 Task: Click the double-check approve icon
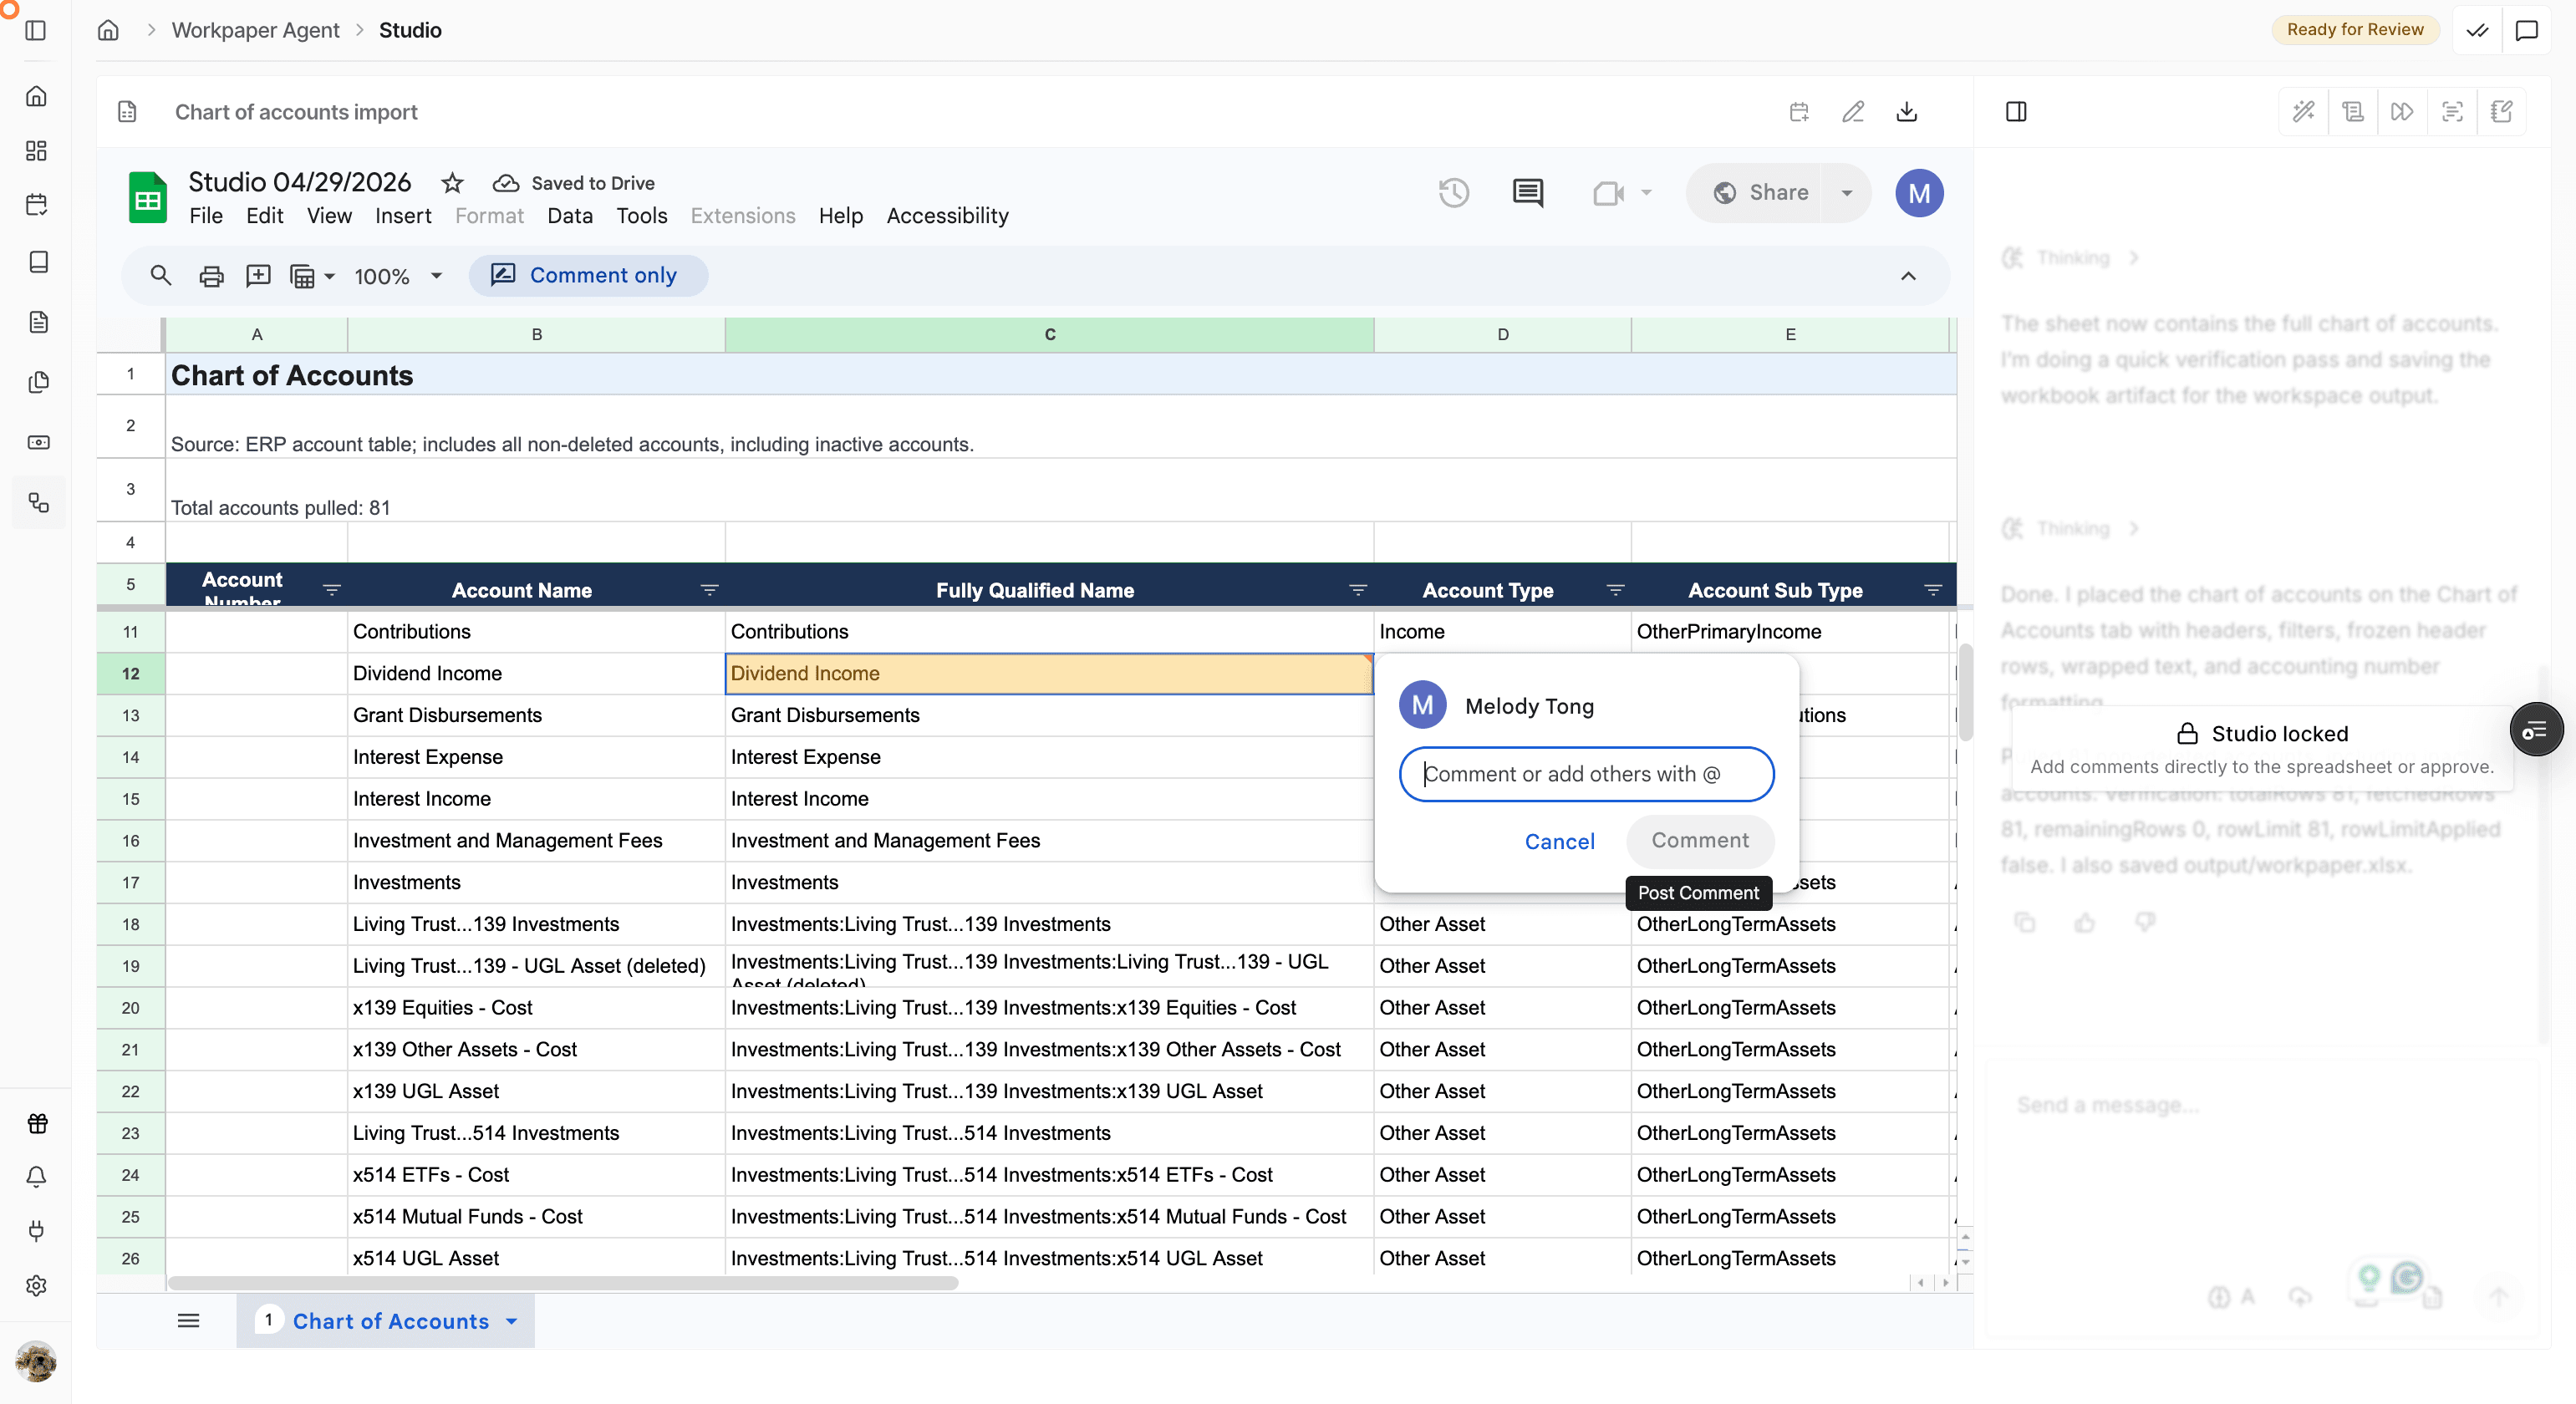click(2477, 30)
